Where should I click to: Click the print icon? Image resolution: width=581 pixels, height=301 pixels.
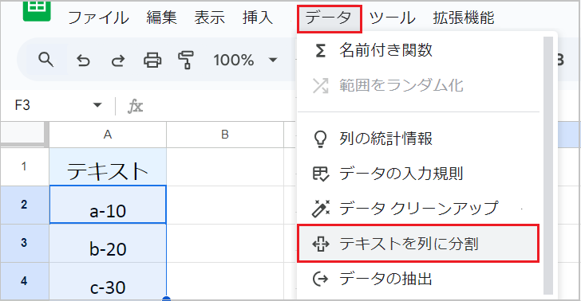point(152,60)
